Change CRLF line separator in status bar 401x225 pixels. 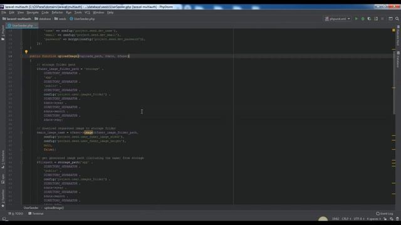[346, 219]
